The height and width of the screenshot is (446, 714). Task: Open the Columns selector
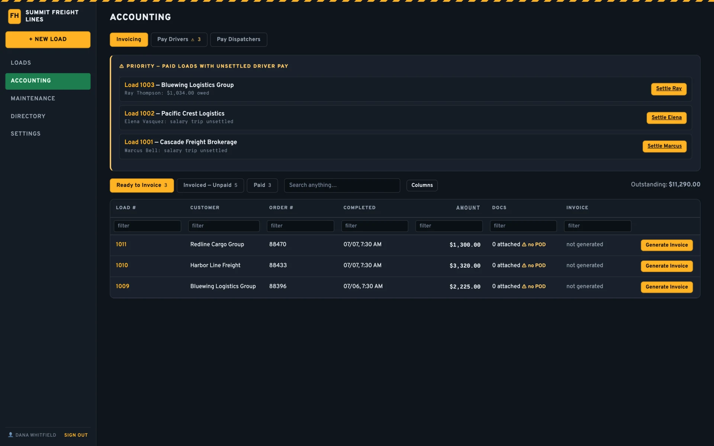coord(422,185)
